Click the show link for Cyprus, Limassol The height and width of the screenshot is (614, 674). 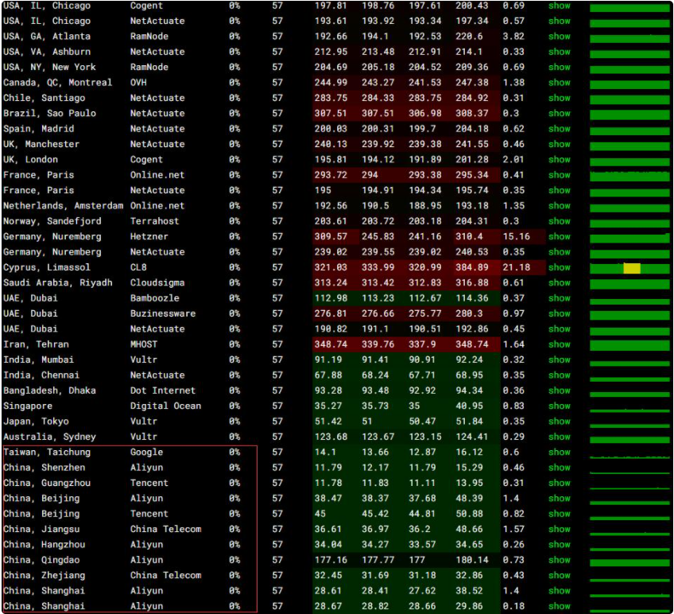pyautogui.click(x=559, y=267)
